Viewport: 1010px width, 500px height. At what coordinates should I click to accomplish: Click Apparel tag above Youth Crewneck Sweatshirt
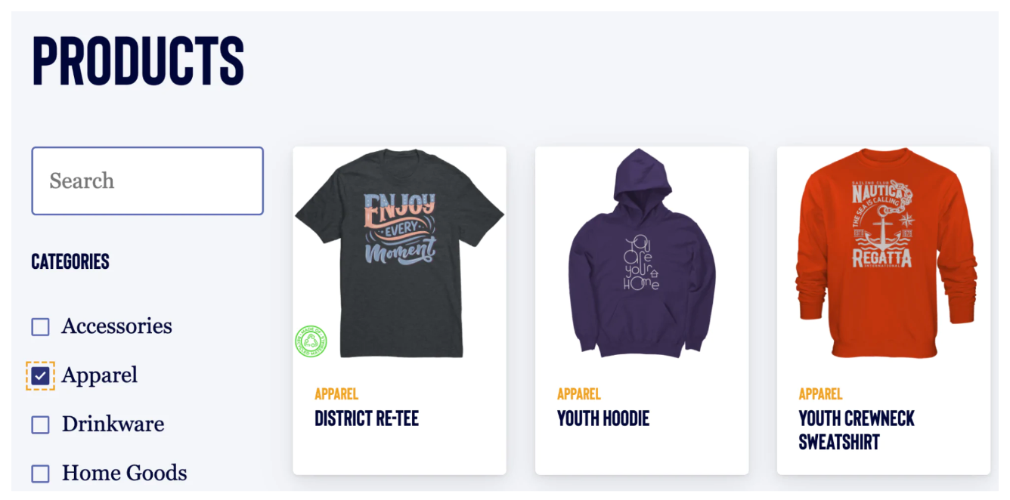[821, 394]
